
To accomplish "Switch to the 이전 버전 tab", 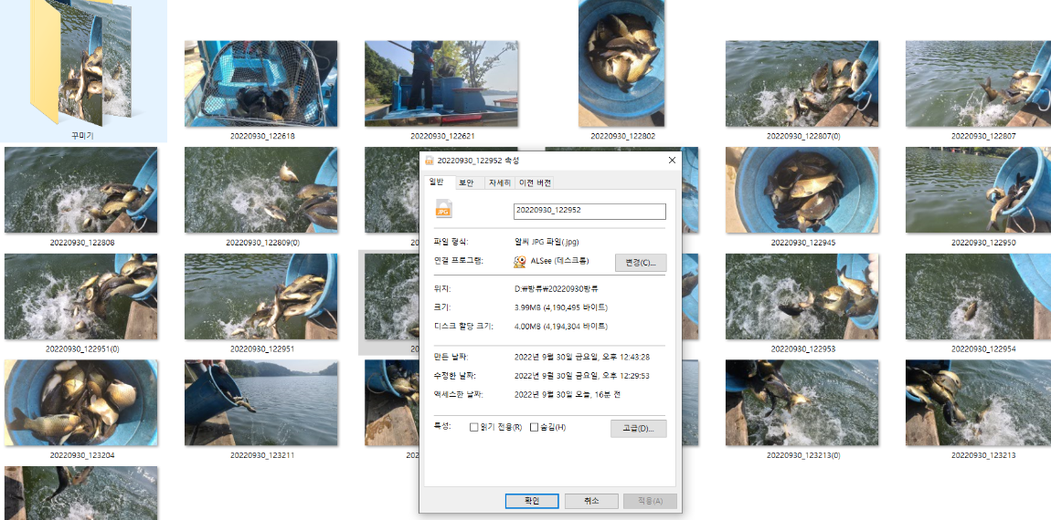I will 536,182.
